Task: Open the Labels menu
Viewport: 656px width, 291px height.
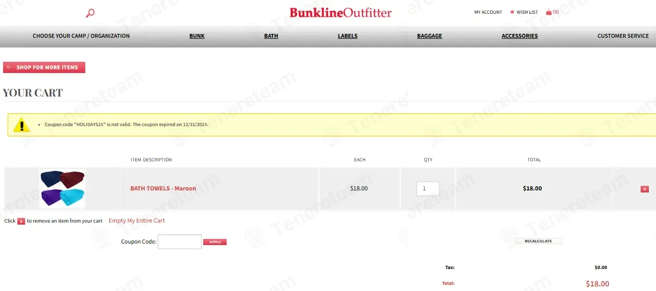Action: pyautogui.click(x=348, y=36)
